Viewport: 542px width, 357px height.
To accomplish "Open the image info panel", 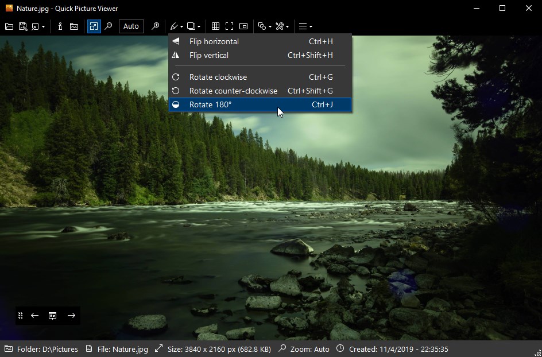I will pos(60,26).
